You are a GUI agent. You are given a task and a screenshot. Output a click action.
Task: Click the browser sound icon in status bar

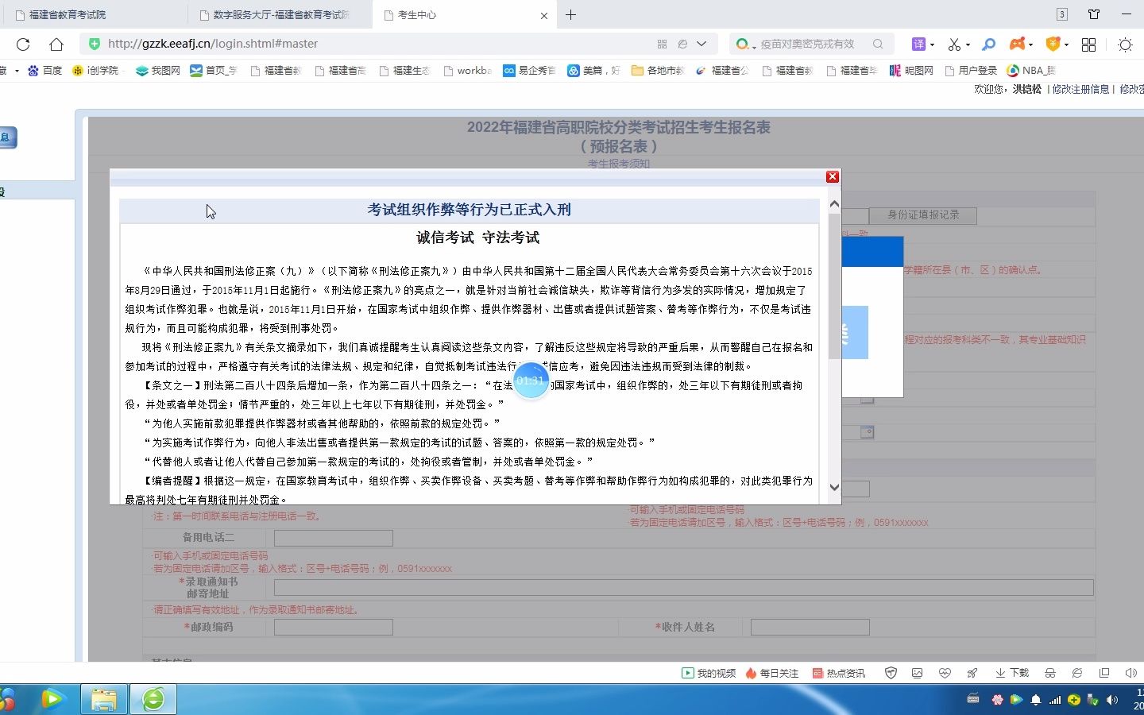point(1131,673)
